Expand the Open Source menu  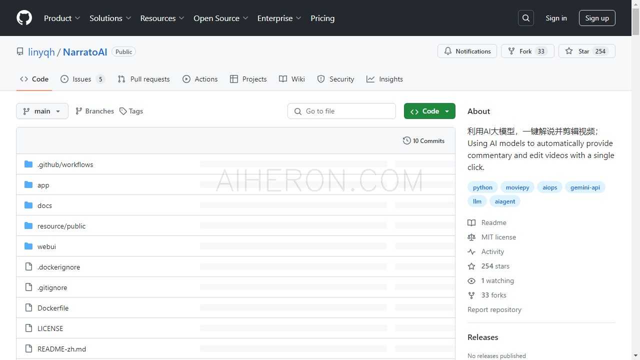click(x=220, y=18)
